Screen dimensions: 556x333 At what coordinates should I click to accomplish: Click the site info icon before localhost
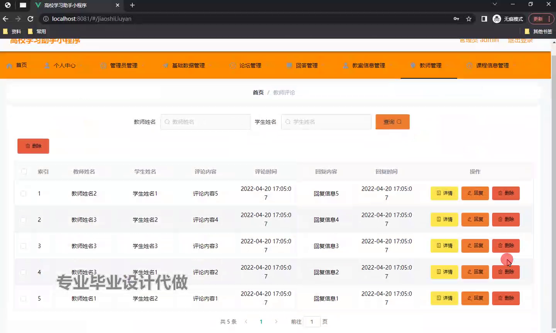click(46, 18)
